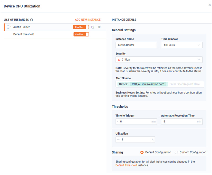This screenshot has width=212, height=175.
Task: Click the Add New Instance link
Action: [88, 20]
